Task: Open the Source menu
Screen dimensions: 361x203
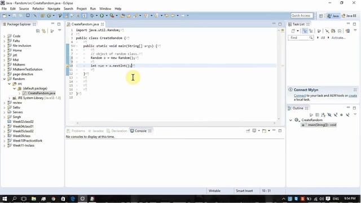Action: point(24,9)
